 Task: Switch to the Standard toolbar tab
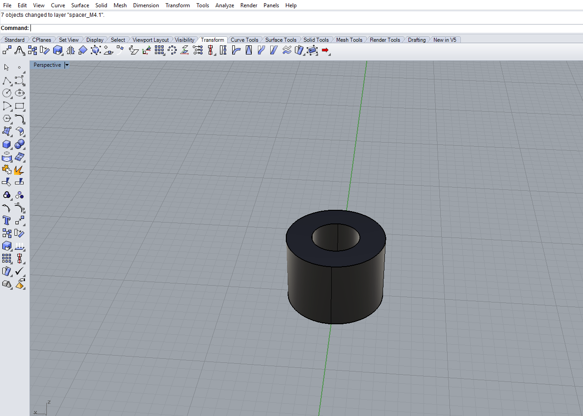(x=15, y=40)
